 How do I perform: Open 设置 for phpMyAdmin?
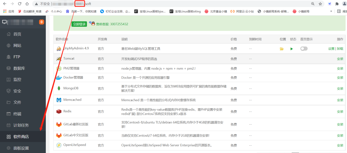point(331,49)
